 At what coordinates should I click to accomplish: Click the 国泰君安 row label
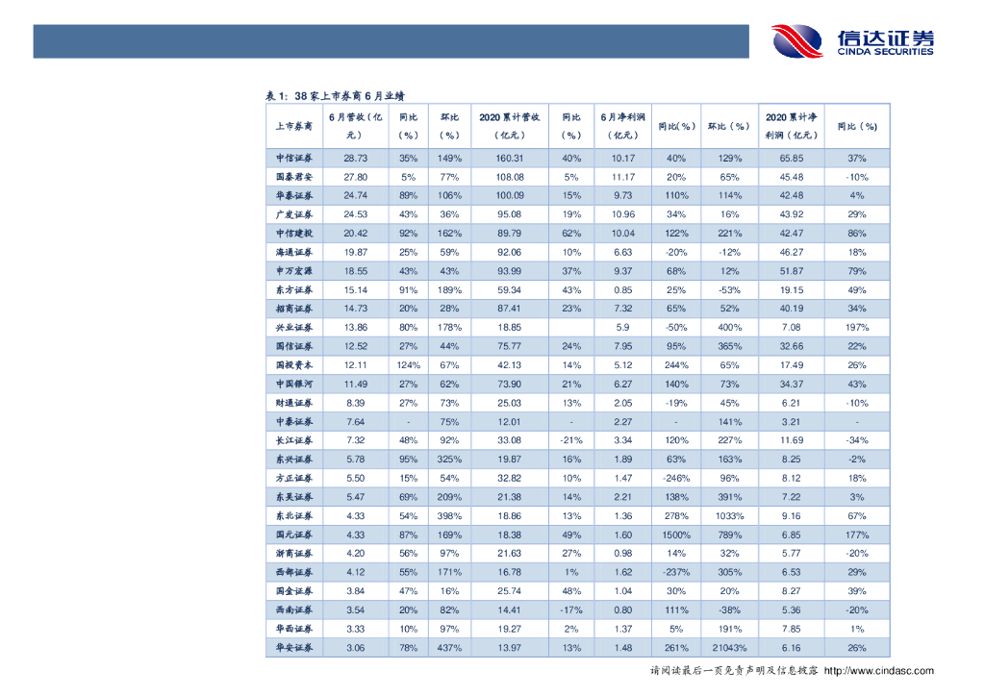293,177
